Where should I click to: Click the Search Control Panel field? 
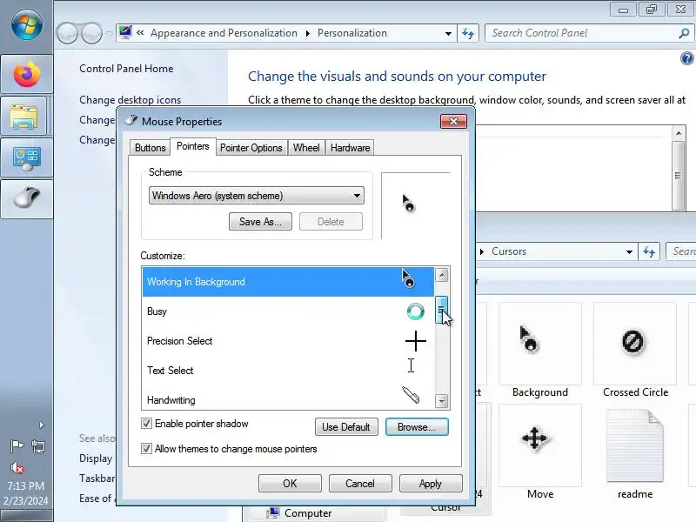tap(582, 33)
